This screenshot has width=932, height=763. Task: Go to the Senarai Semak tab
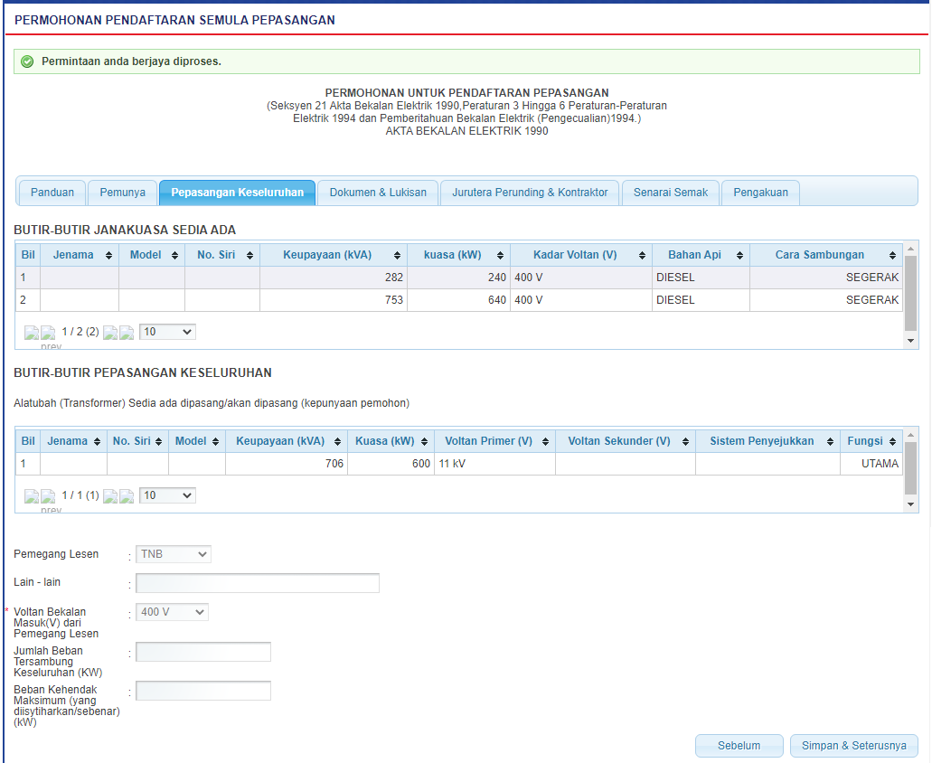[x=671, y=193]
